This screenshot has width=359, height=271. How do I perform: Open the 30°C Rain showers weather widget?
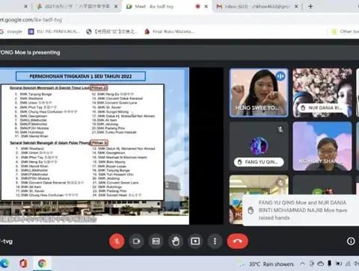tap(266, 264)
